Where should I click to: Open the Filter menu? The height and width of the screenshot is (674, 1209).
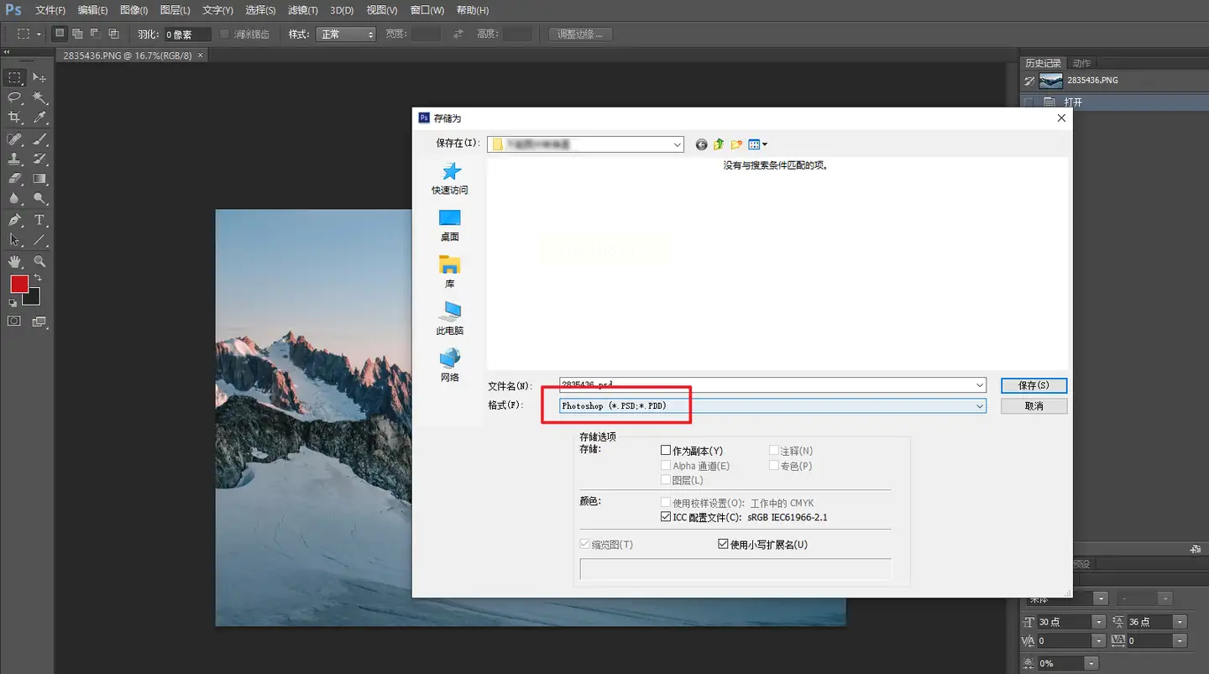click(302, 10)
